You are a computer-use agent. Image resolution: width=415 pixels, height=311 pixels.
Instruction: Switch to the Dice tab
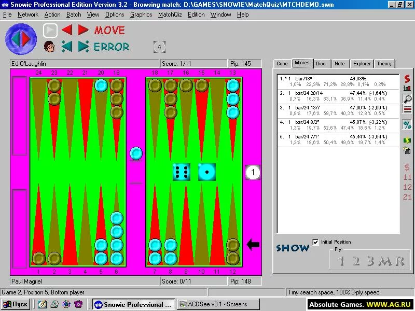tap(321, 63)
